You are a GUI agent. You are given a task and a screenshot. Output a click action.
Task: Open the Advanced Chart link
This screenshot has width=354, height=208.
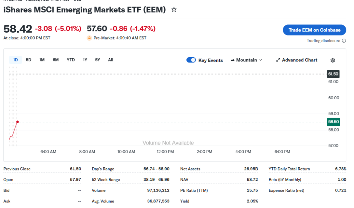pos(299,60)
